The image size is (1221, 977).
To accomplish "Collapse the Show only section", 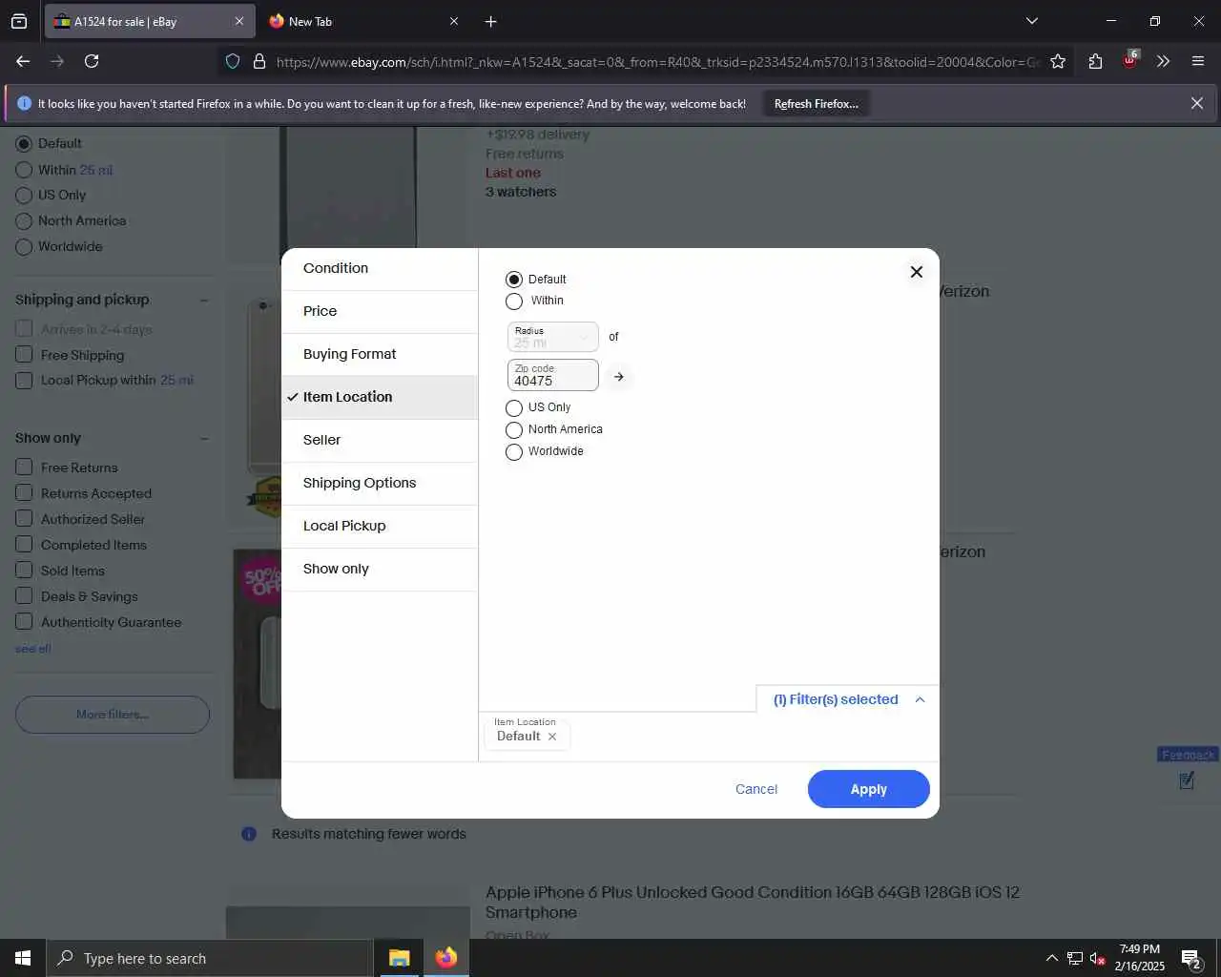I will (203, 439).
